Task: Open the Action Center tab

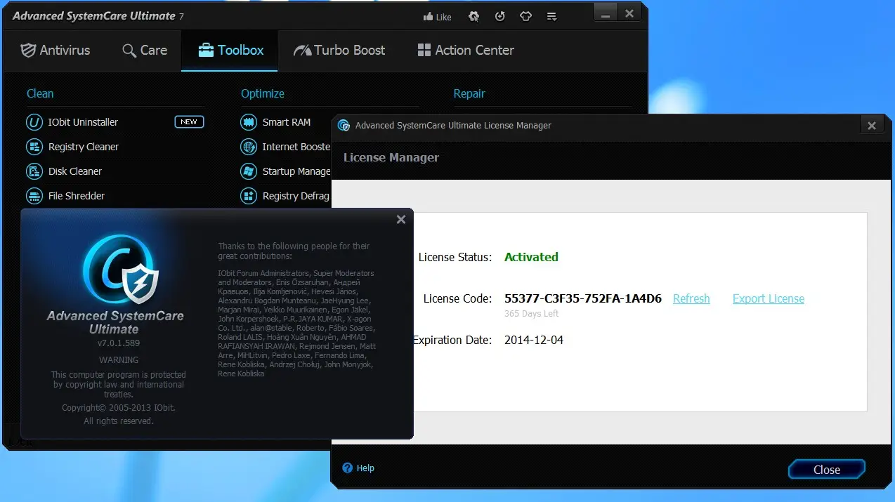Action: (466, 50)
